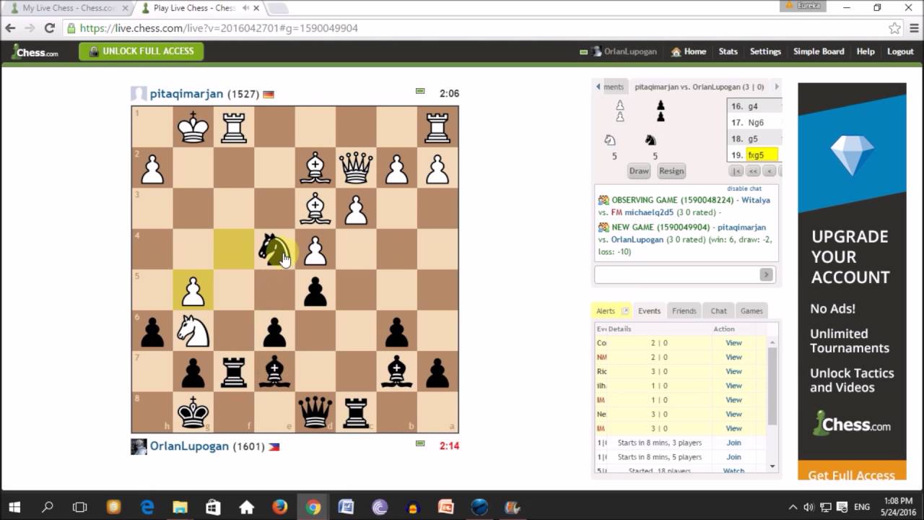Click Logout in the top navigation

pos(900,52)
